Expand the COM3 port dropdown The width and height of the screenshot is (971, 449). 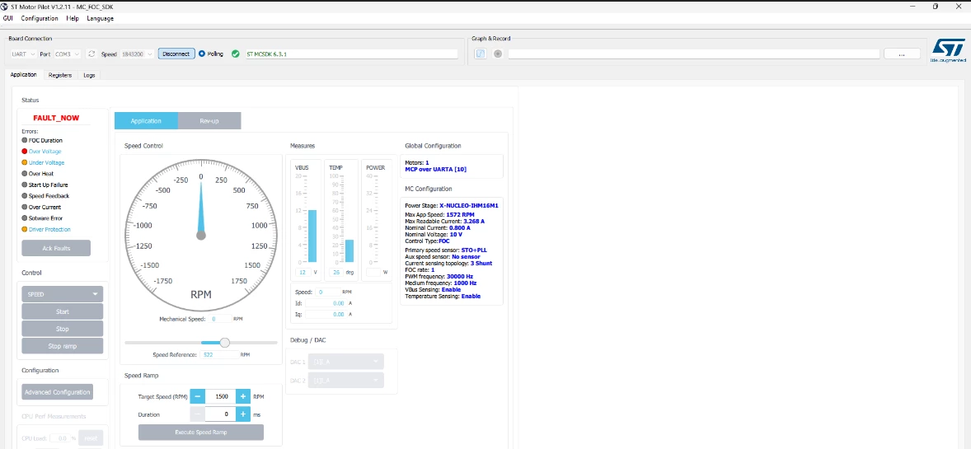tap(67, 54)
